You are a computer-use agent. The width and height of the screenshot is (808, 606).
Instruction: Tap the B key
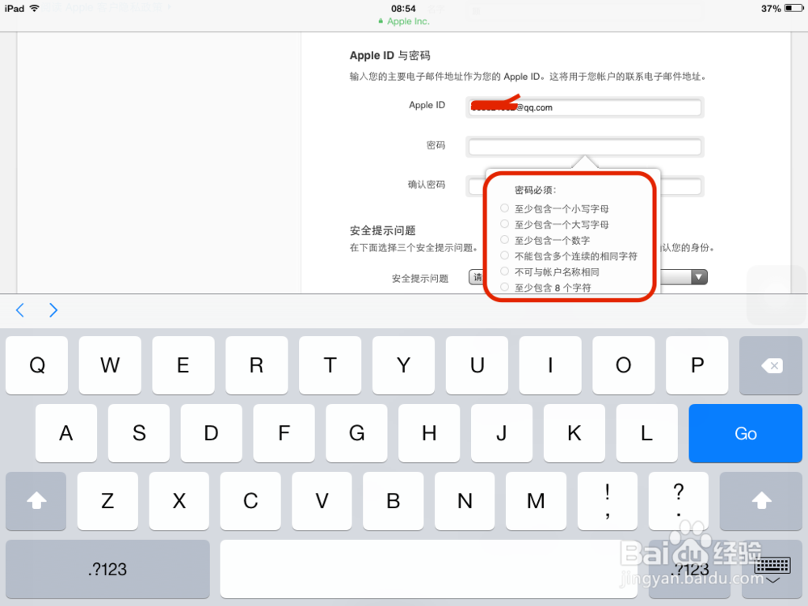pyautogui.click(x=393, y=501)
